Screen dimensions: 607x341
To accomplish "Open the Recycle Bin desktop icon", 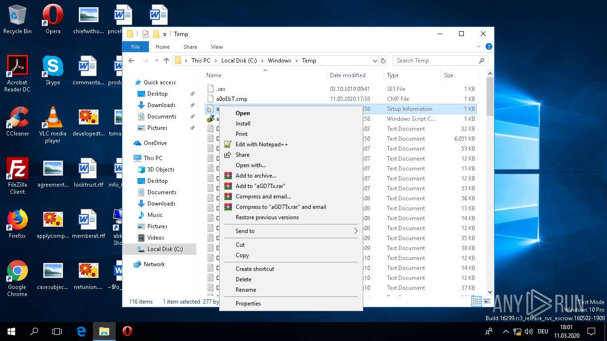I will tap(18, 20).
